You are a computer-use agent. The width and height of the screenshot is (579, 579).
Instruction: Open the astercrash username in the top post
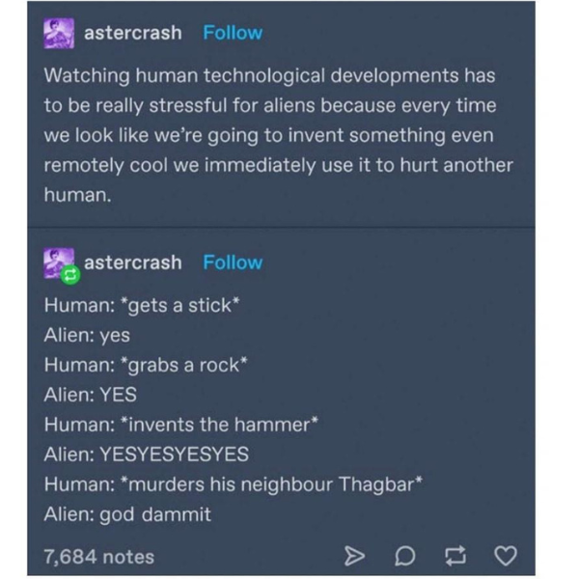pyautogui.click(x=133, y=33)
